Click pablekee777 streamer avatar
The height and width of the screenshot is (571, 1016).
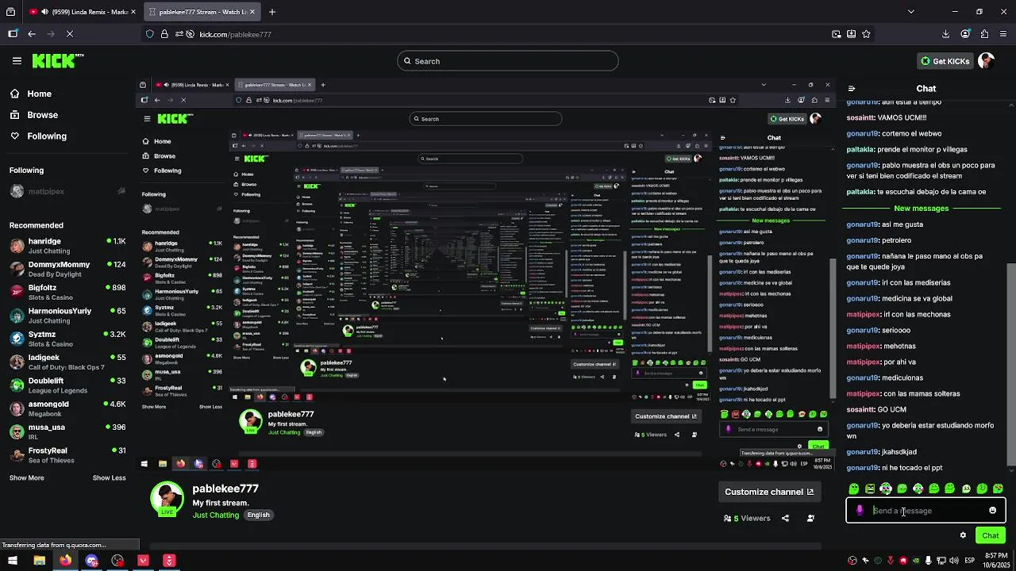tap(167, 499)
